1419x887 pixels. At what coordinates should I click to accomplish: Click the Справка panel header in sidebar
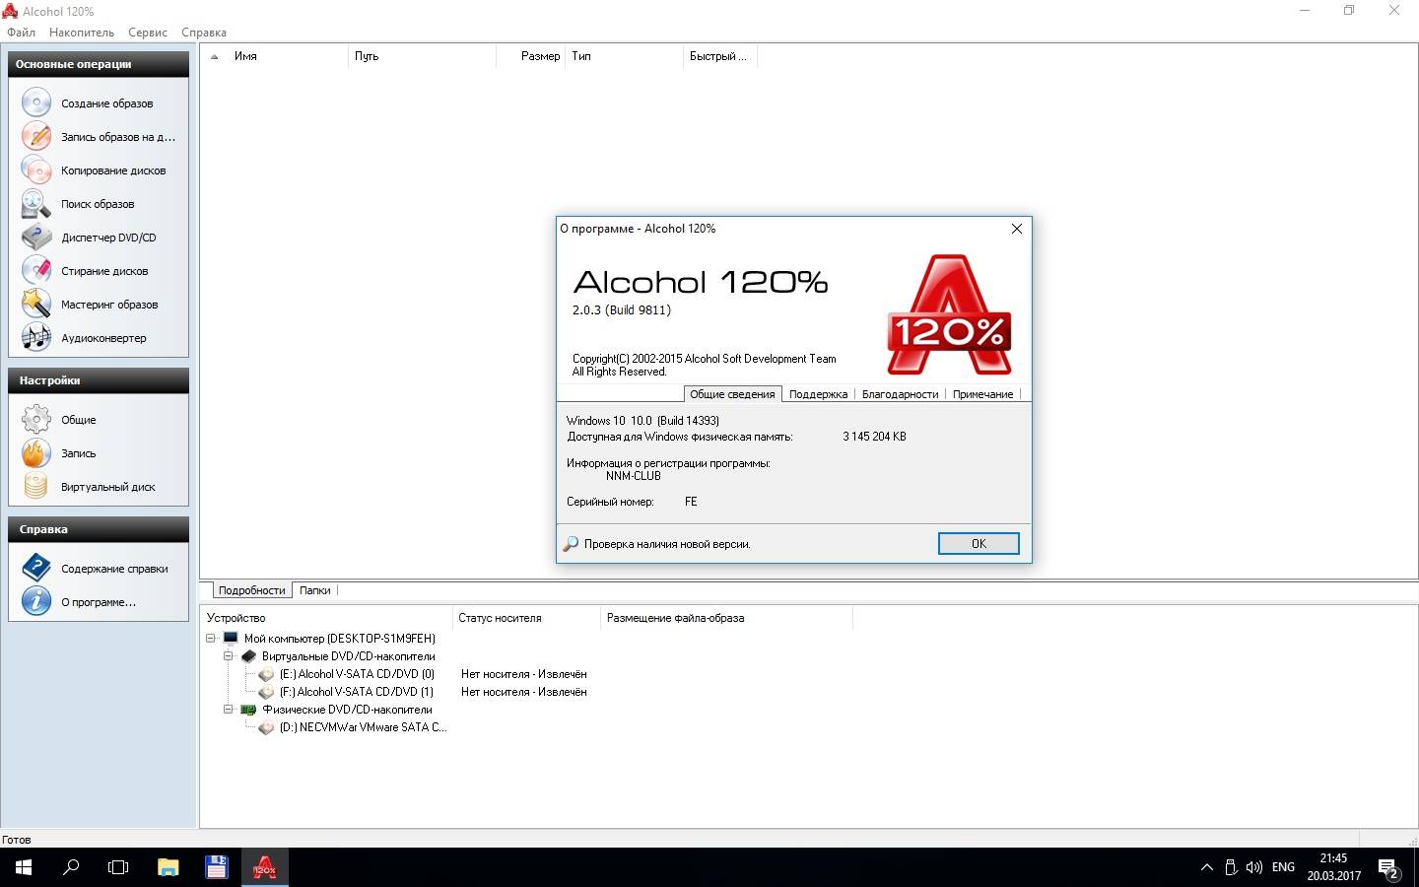99,529
